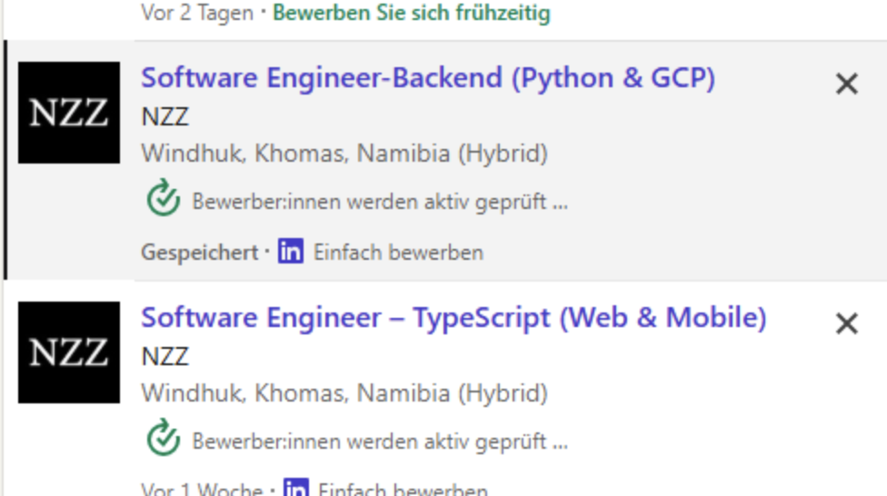Open the Software Engineer-Backend (Python & GCP) job

click(428, 78)
